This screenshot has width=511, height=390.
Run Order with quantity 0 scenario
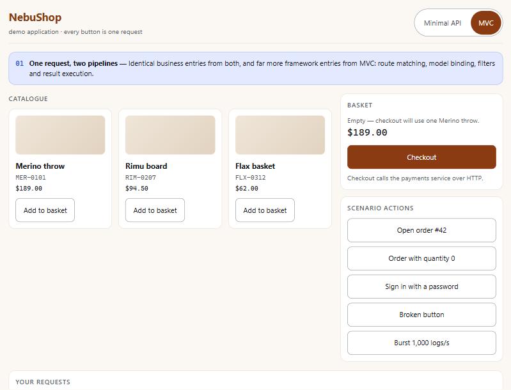(421, 258)
